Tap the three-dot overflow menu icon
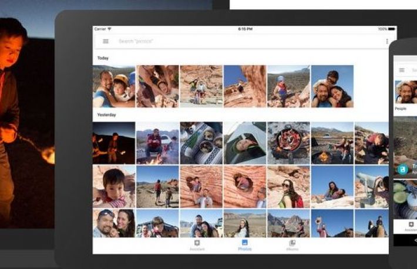417x269 pixels. point(387,41)
